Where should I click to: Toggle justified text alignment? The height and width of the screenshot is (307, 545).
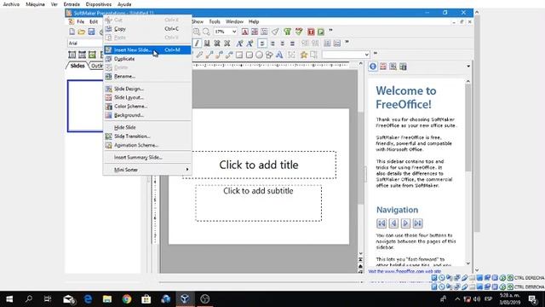point(292,43)
